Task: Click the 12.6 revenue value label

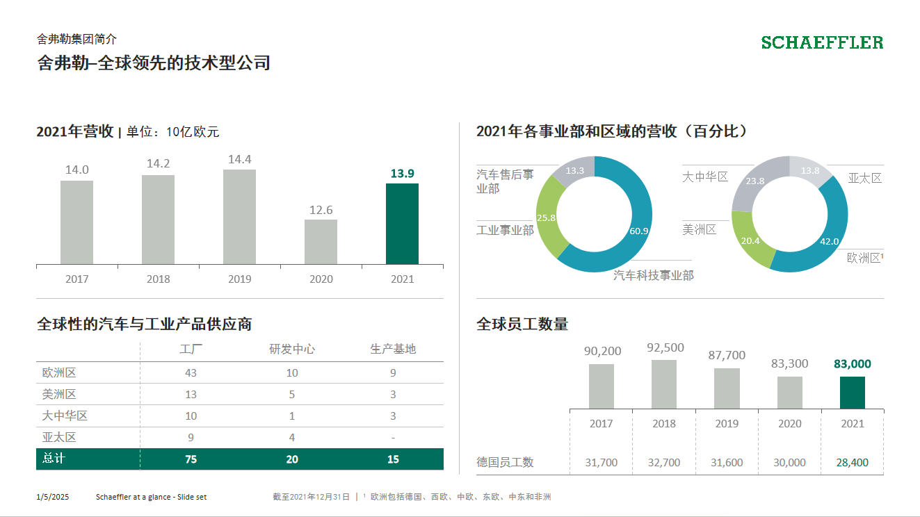Action: [321, 210]
